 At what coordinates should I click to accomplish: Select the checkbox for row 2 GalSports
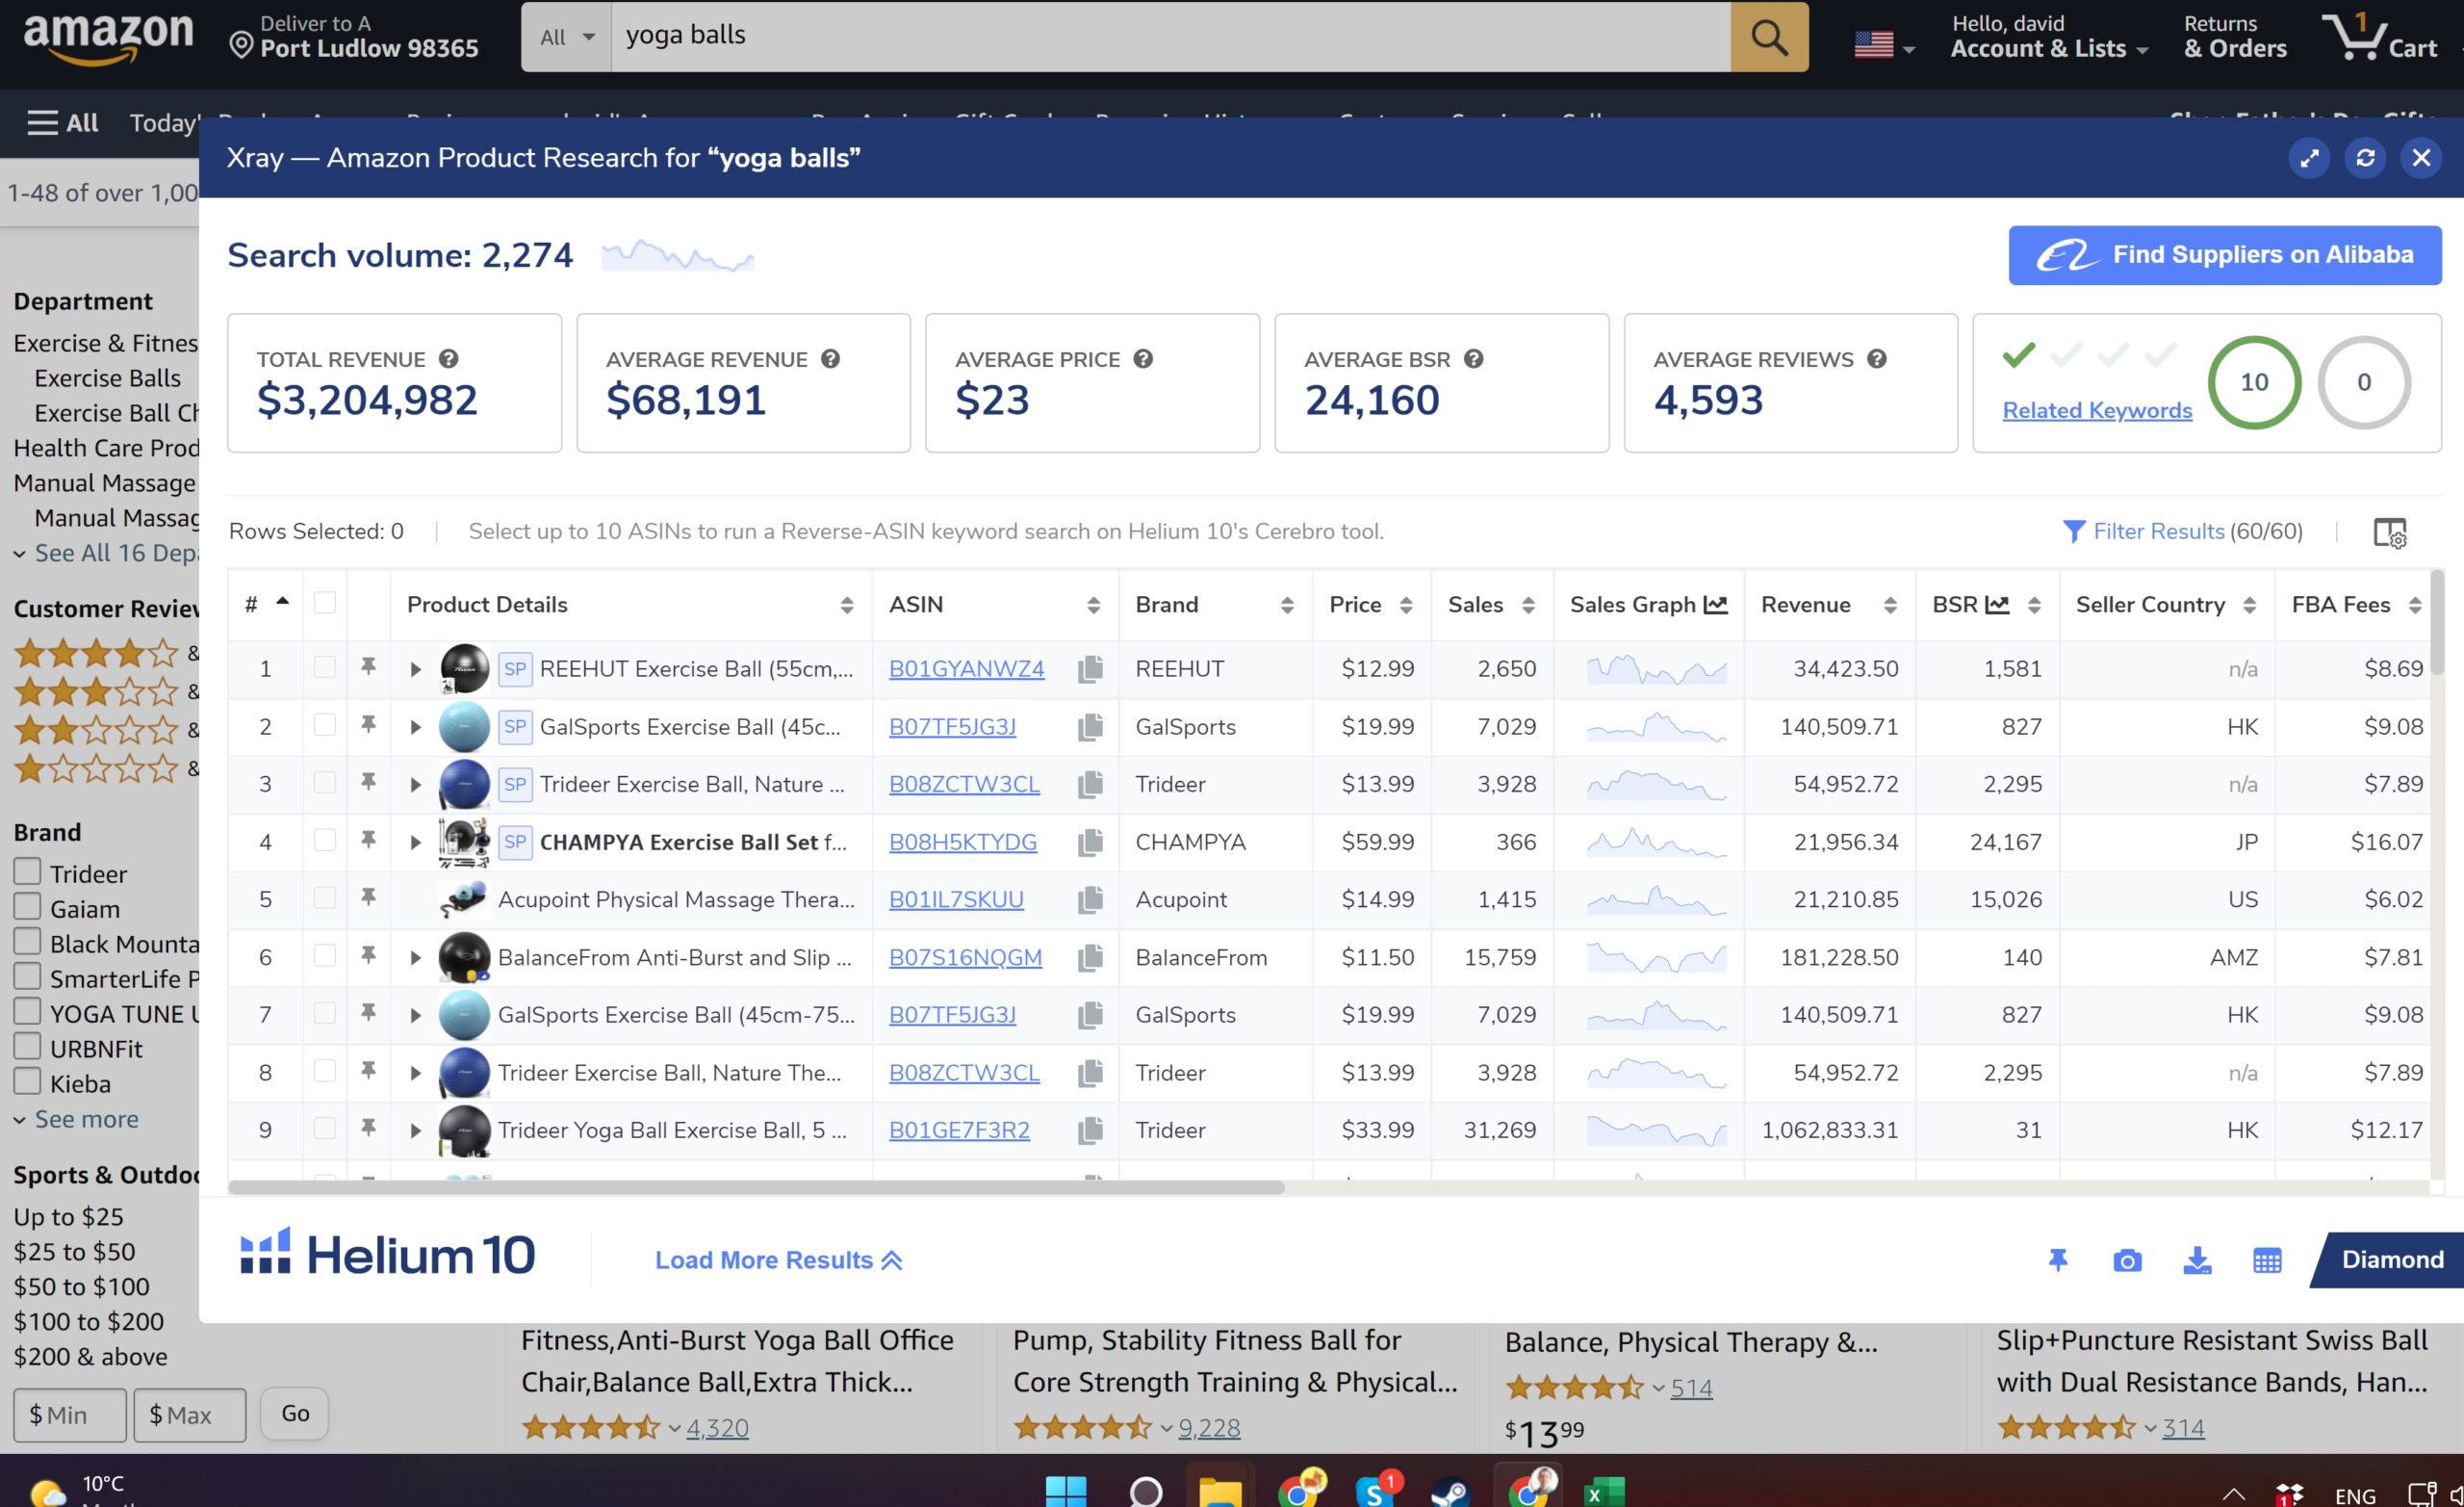click(324, 724)
